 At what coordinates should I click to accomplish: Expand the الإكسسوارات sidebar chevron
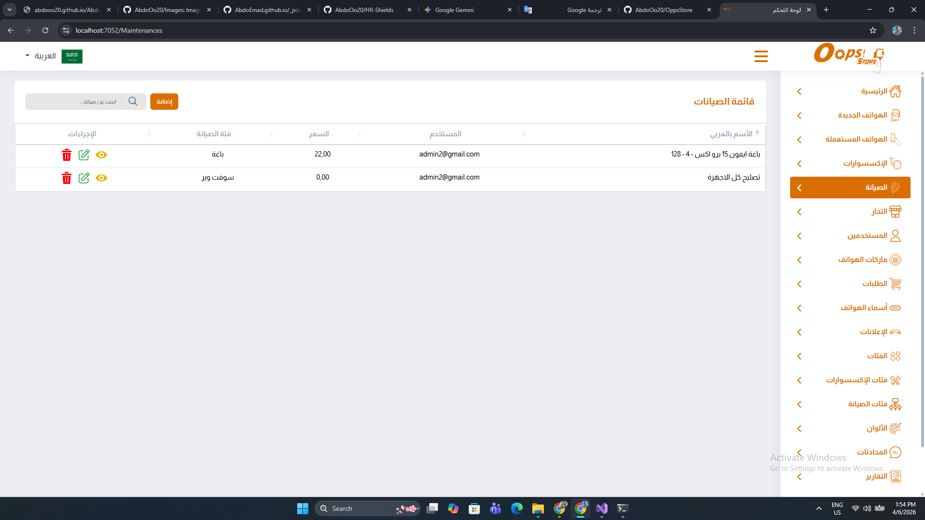(799, 164)
